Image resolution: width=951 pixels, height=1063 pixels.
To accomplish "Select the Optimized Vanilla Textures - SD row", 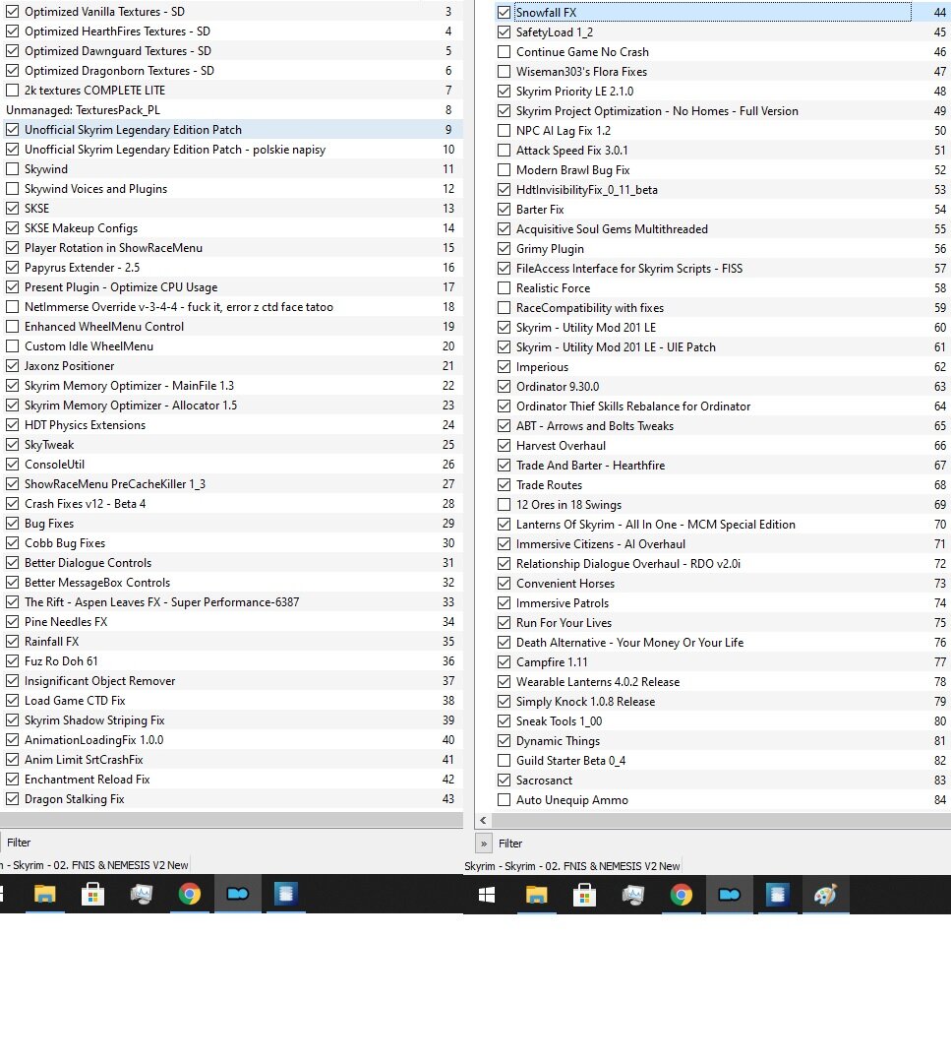I will pos(232,12).
